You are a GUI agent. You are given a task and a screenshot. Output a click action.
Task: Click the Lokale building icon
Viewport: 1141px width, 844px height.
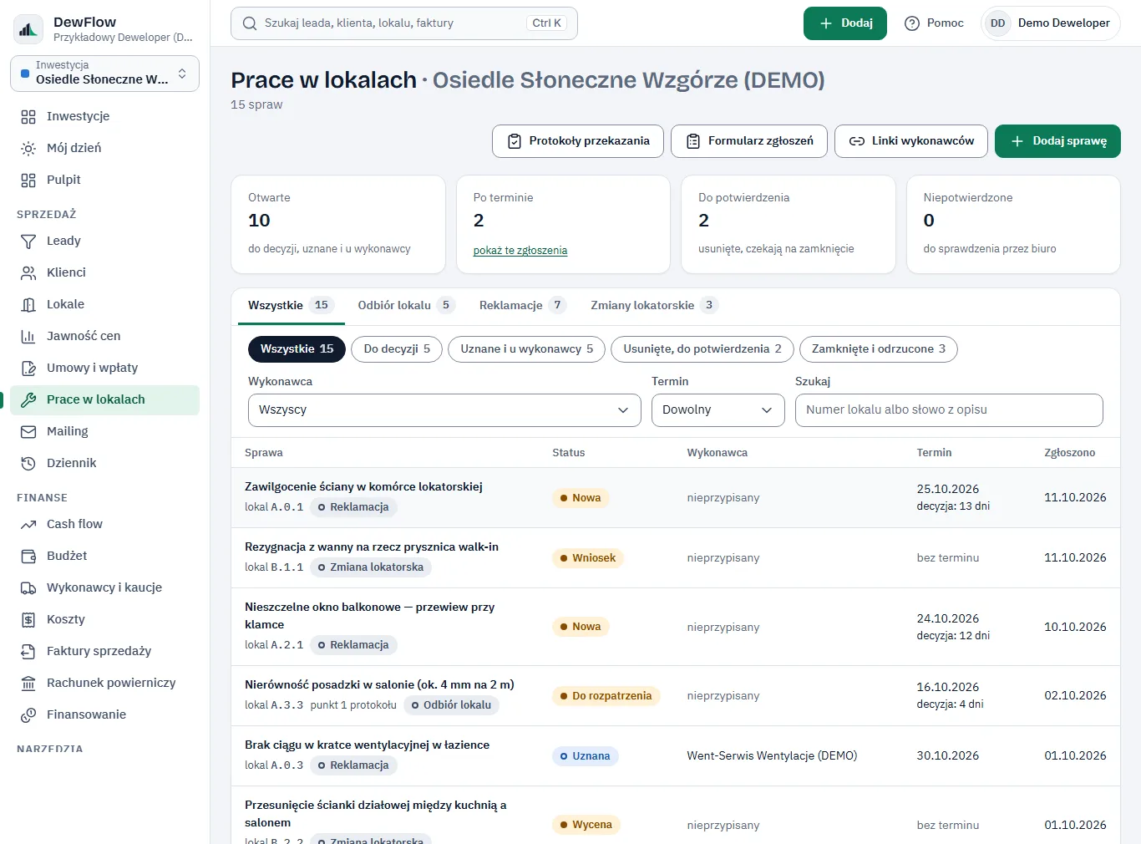point(28,304)
